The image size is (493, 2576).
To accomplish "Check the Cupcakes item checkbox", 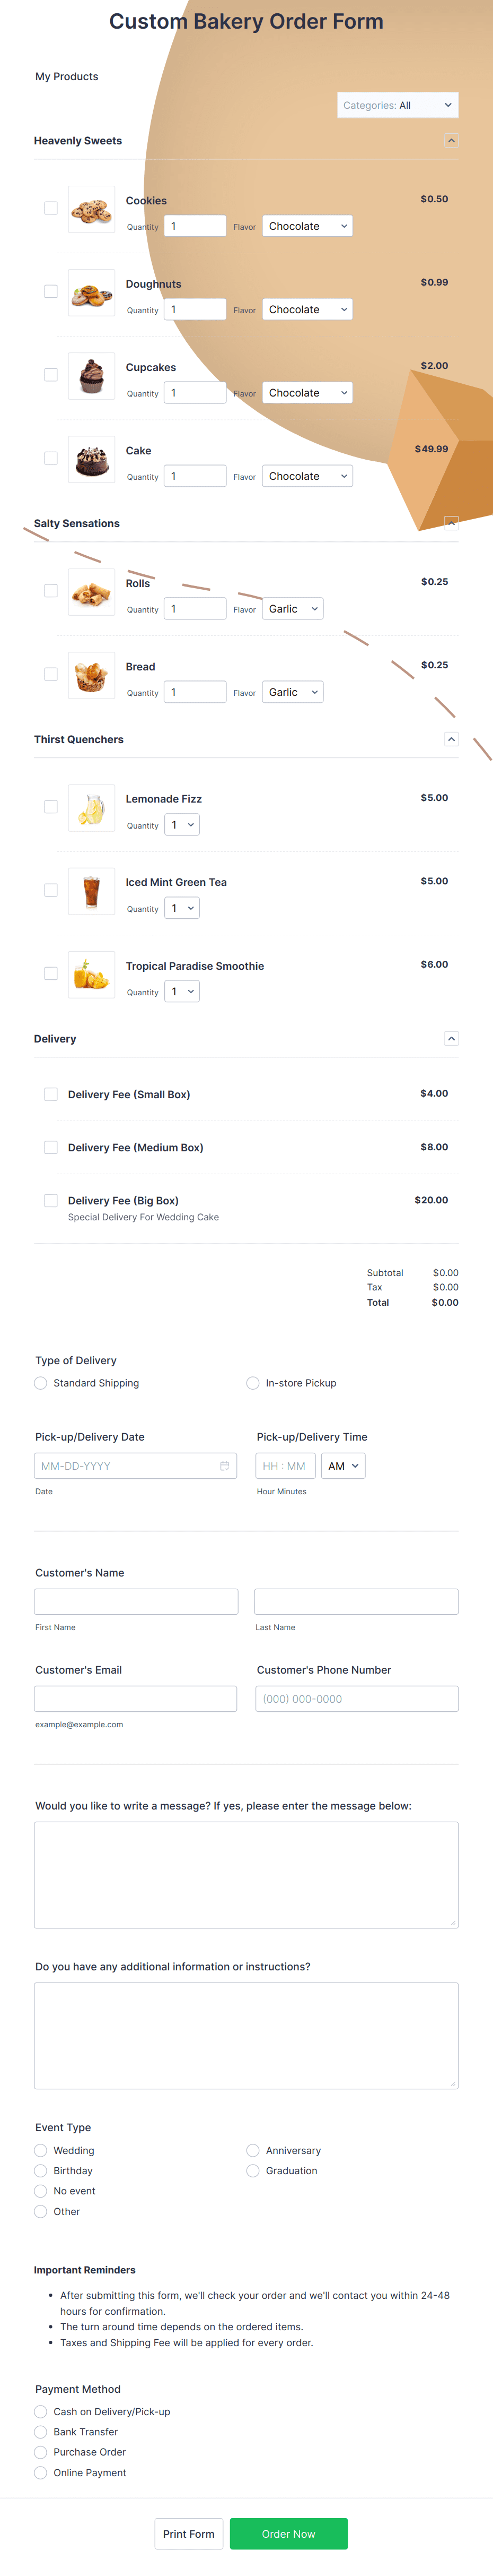I will click(x=50, y=375).
